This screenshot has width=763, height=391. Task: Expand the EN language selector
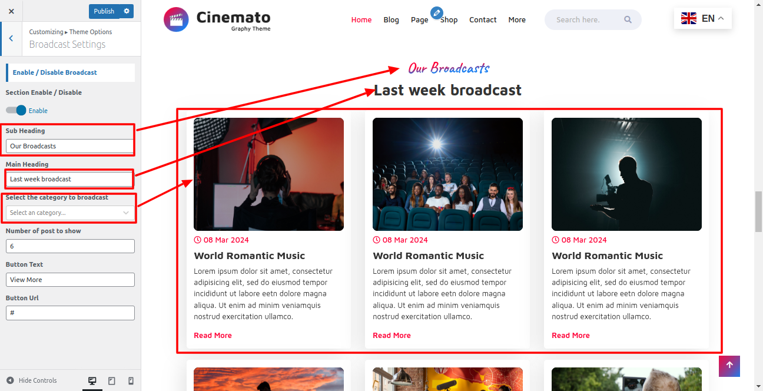[x=703, y=19]
